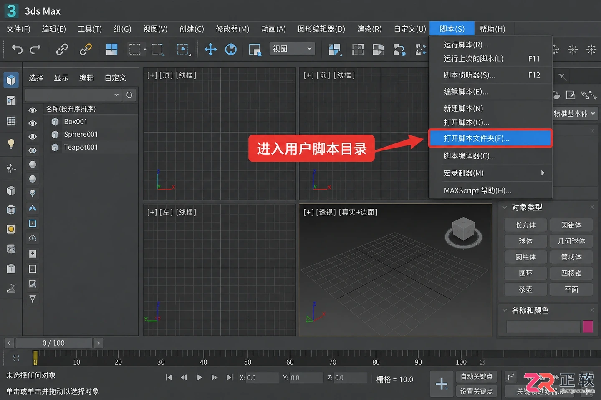Open the 显示 tab in scene explorer

tap(61, 78)
